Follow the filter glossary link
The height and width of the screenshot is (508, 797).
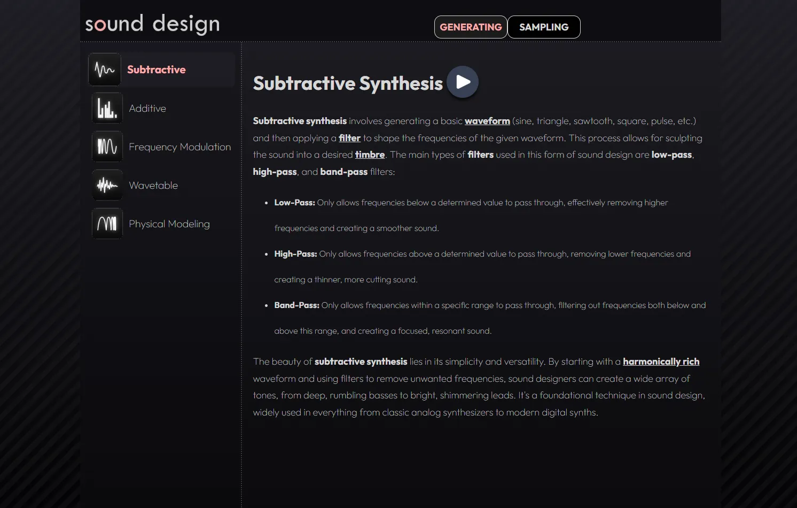(350, 138)
